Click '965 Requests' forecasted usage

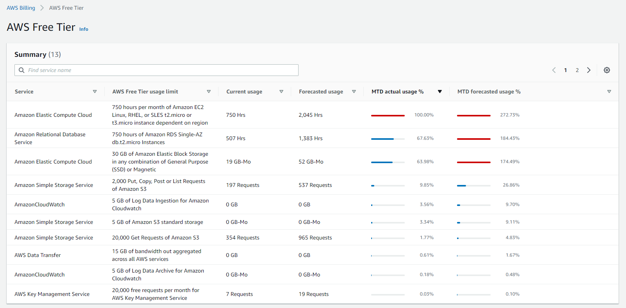click(x=315, y=238)
